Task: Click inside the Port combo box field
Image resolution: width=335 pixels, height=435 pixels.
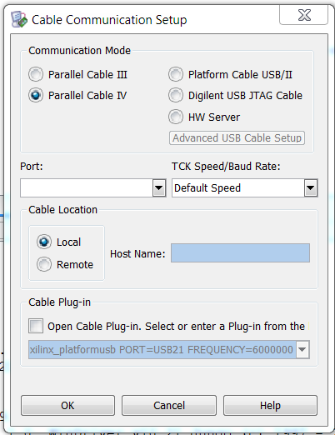Action: tap(87, 188)
